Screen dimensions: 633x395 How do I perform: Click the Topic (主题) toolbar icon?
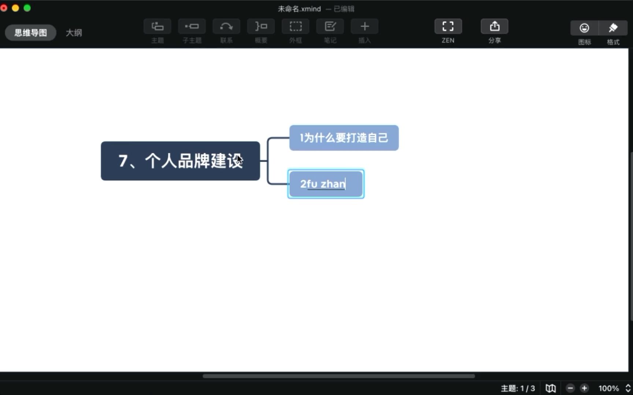tap(157, 26)
